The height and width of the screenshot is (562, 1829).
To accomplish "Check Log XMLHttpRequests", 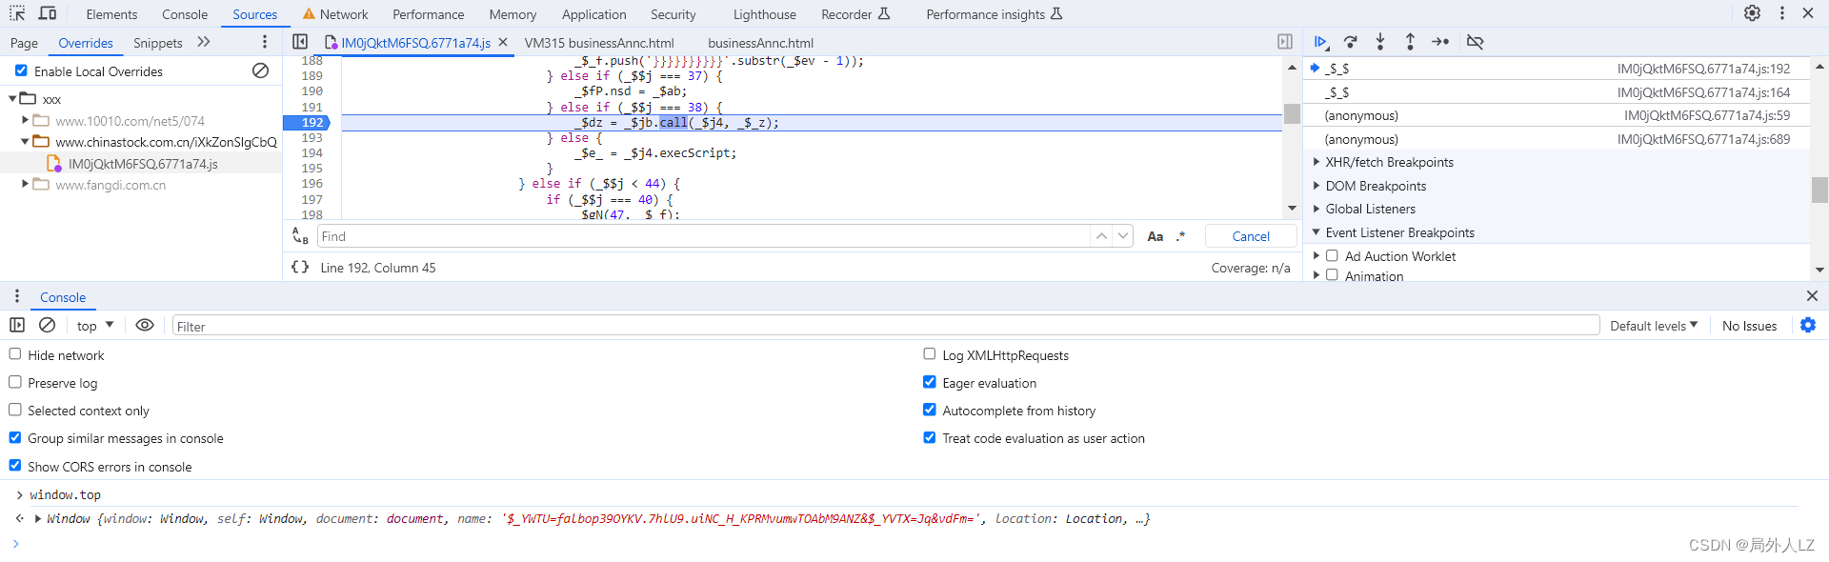I will (930, 354).
